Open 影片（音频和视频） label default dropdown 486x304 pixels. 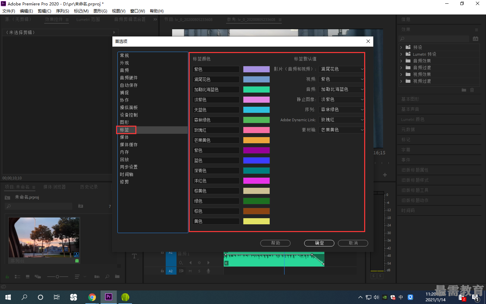pos(341,69)
